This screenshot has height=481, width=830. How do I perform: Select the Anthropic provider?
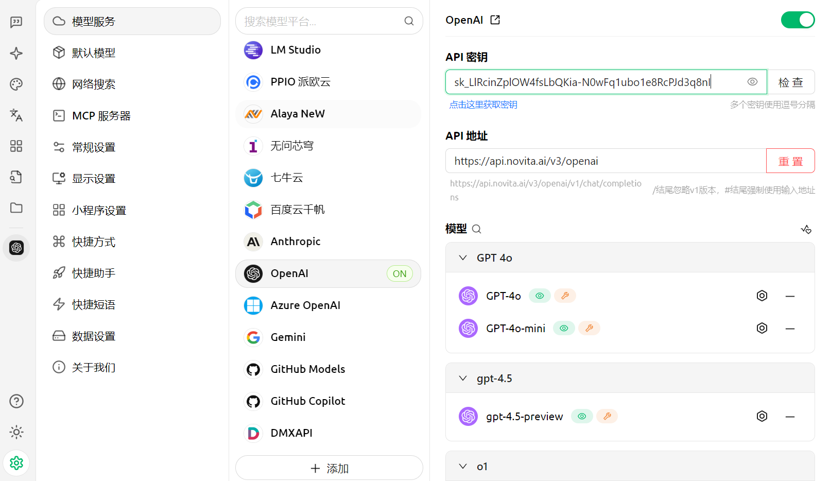click(328, 242)
